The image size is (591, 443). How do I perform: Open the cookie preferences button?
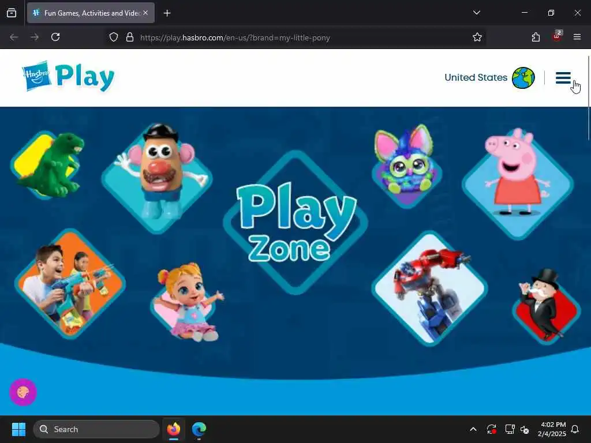point(23,392)
